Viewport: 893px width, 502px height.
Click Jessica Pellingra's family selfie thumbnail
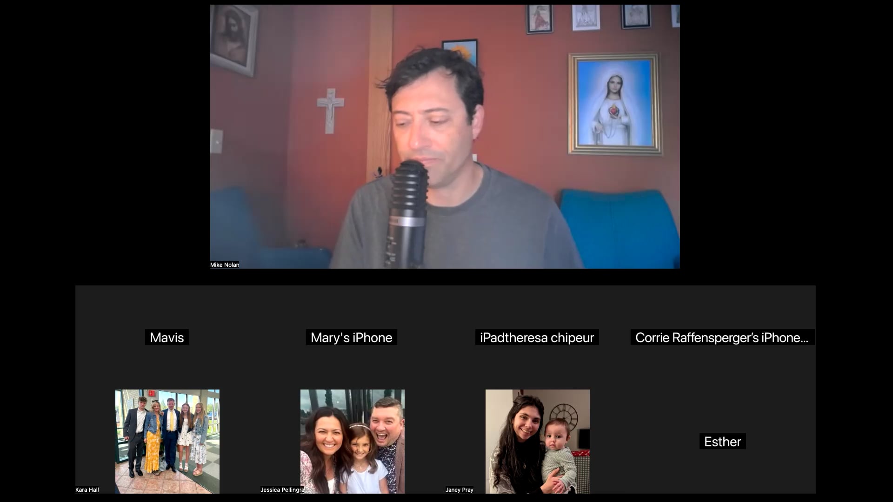pos(352,442)
